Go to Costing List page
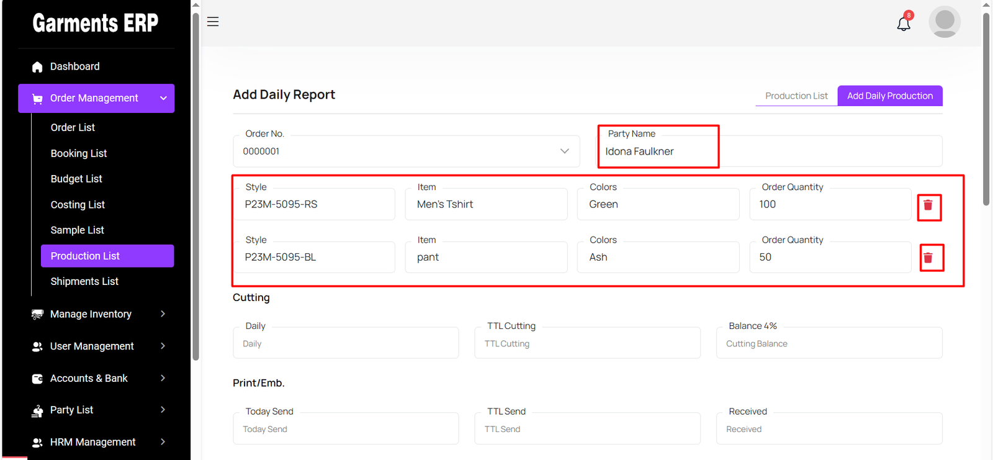 [x=78, y=205]
